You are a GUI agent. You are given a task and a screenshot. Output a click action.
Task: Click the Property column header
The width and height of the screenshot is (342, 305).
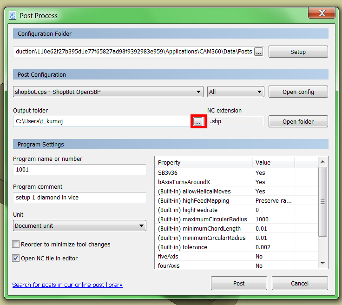pyautogui.click(x=204, y=163)
